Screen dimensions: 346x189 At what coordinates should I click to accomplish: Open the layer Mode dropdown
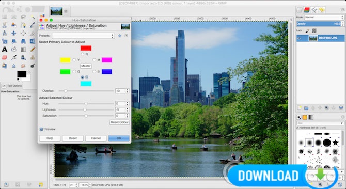point(324,17)
